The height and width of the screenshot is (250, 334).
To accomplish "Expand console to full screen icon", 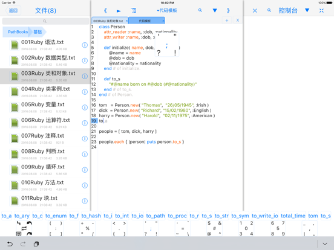I will pyautogui.click(x=321, y=11).
